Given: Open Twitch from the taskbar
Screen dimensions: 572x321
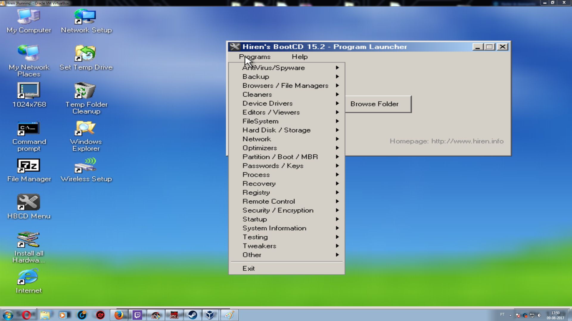Looking at the screenshot, I should point(137,315).
